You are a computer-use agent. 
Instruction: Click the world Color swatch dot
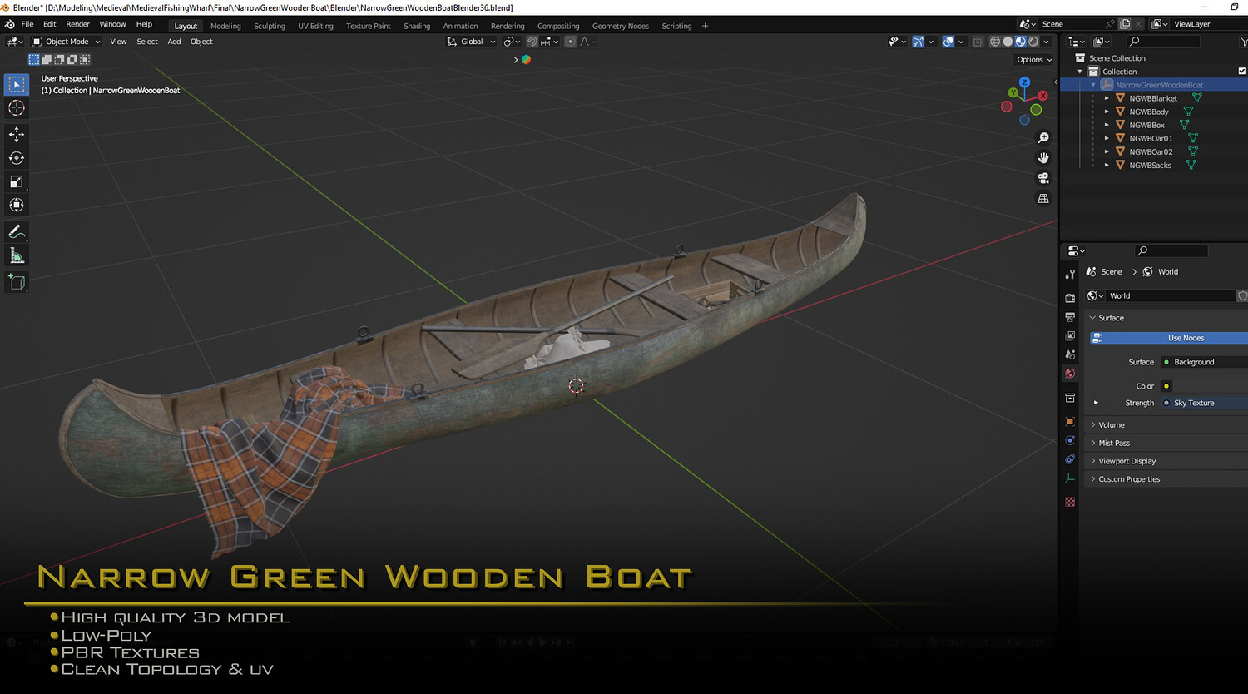[1166, 386]
